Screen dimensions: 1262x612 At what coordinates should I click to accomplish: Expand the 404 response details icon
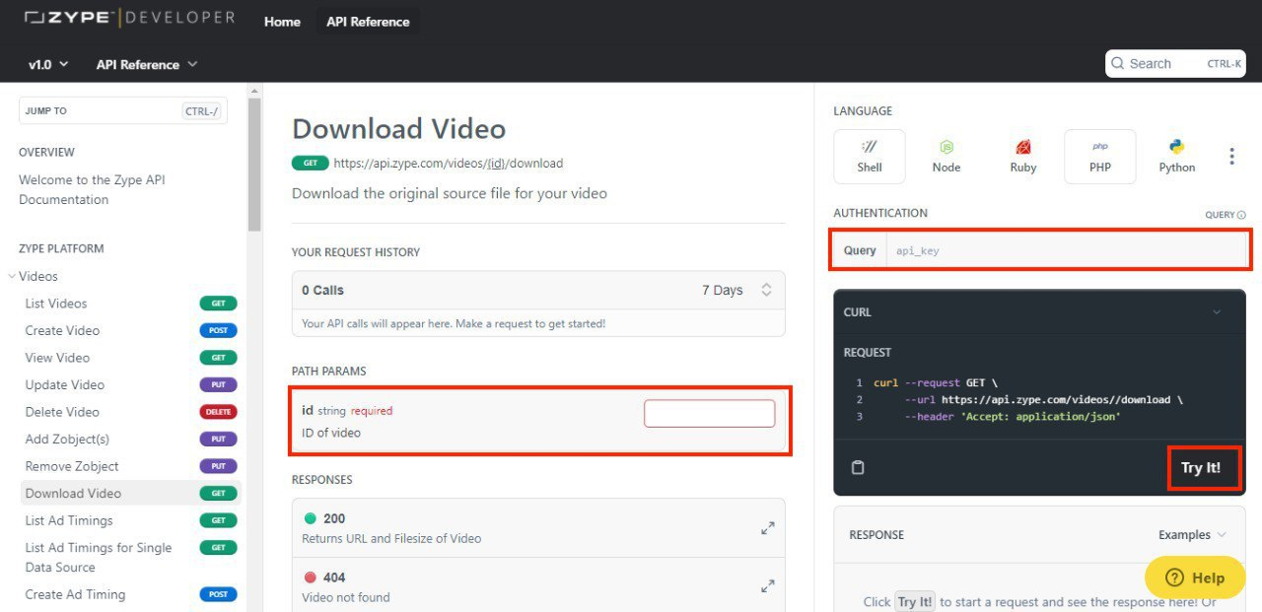coord(768,586)
